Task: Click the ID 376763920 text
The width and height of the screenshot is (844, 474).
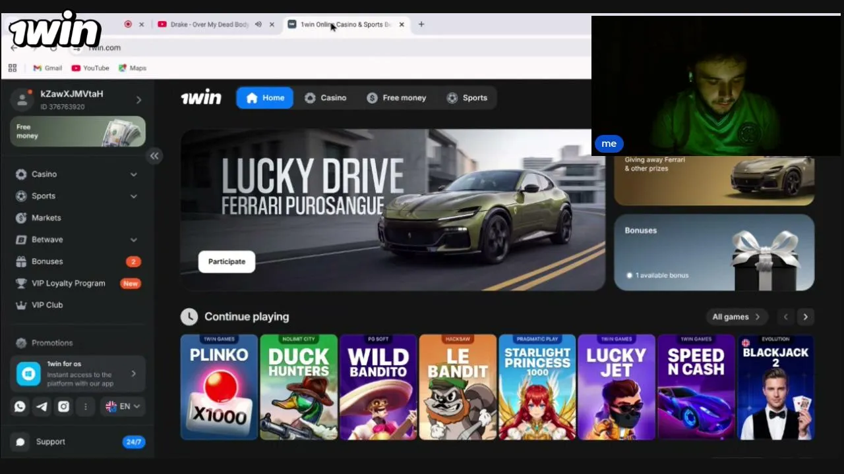Action: coord(63,107)
